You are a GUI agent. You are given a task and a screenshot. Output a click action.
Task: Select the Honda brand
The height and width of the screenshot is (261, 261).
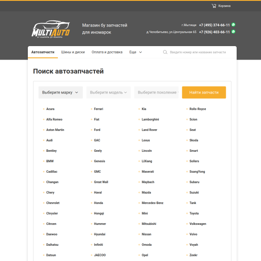tap(99, 203)
